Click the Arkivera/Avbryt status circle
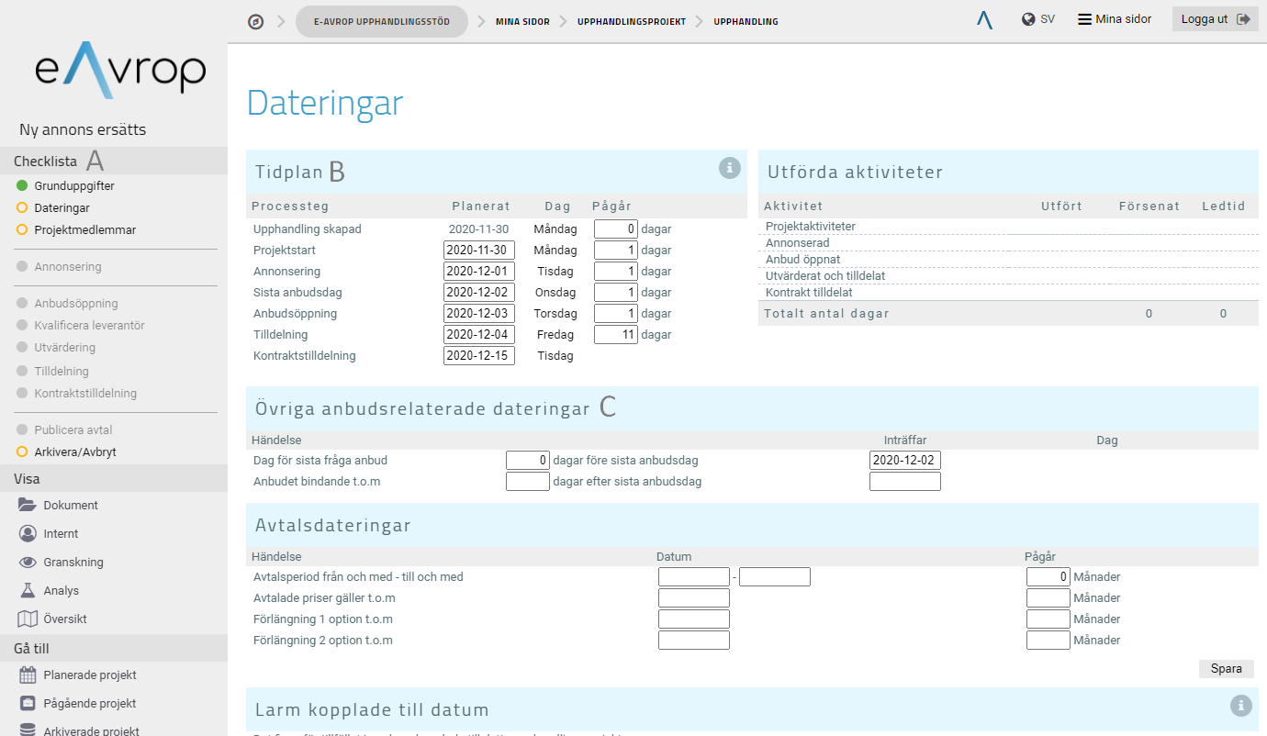This screenshot has height=736, width=1267. (x=22, y=452)
